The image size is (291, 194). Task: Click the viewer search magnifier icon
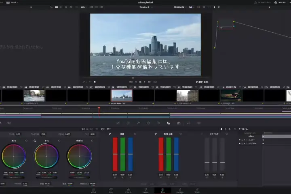(x=66, y=7)
